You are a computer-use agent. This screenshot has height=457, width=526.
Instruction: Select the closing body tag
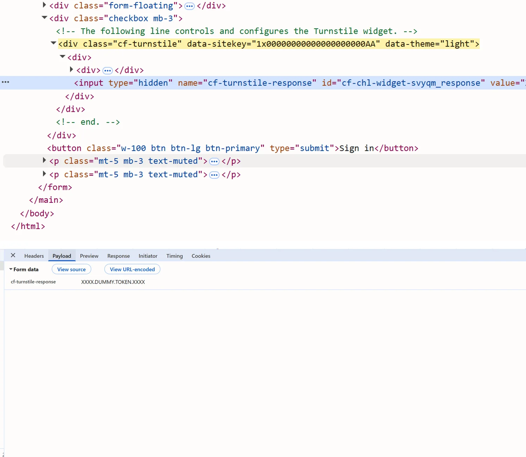pos(37,214)
